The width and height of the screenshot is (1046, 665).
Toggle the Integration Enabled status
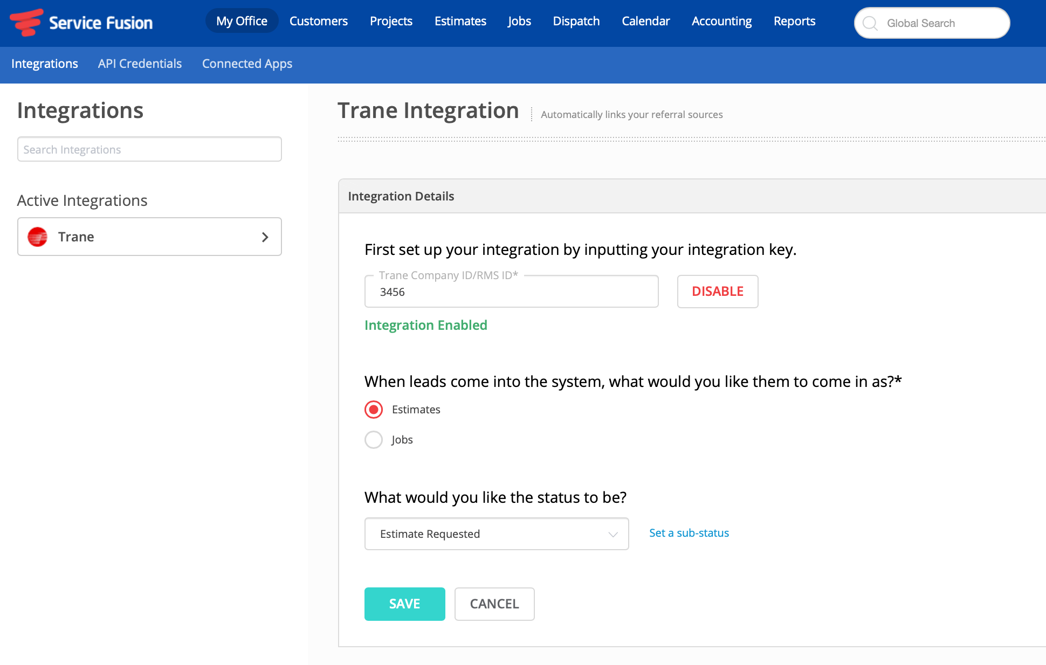[x=718, y=291]
